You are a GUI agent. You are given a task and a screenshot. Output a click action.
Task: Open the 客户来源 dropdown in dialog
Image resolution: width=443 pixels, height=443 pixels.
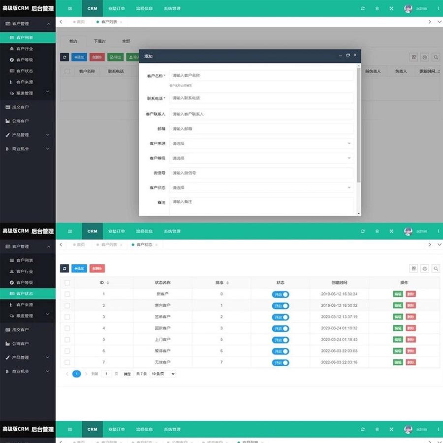coord(261,144)
